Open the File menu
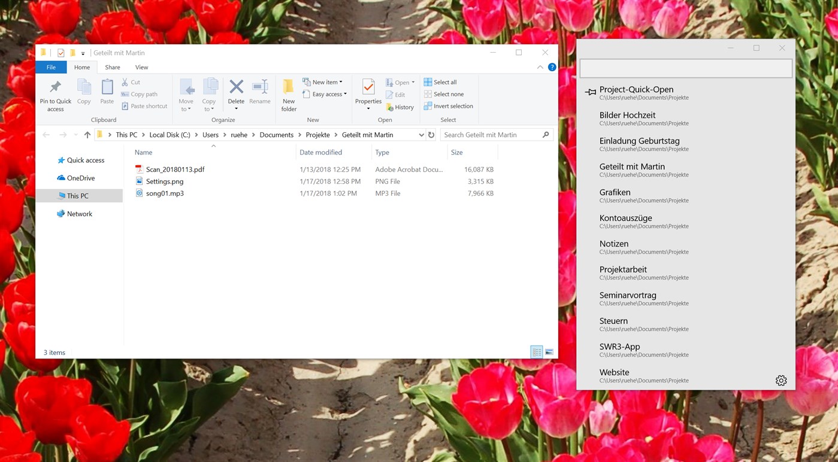 pos(51,67)
